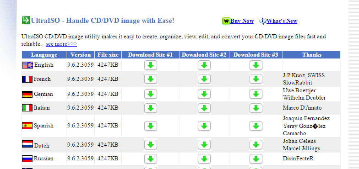The width and height of the screenshot is (359, 169).
Task: Click the Download Site #1 header
Action: tap(150, 55)
